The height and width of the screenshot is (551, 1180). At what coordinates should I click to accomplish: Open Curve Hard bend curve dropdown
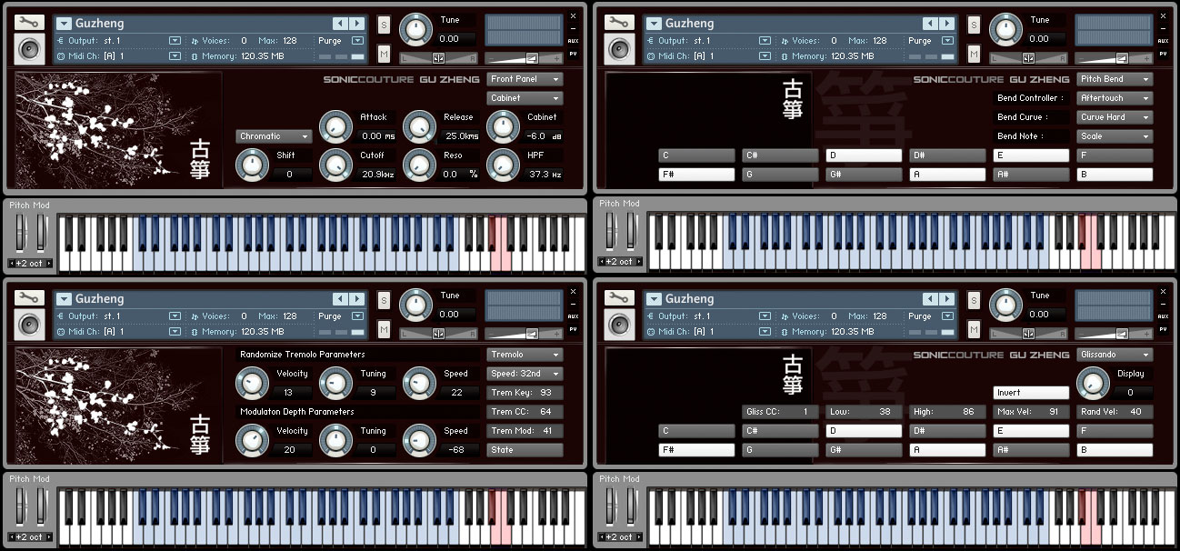click(x=1115, y=116)
